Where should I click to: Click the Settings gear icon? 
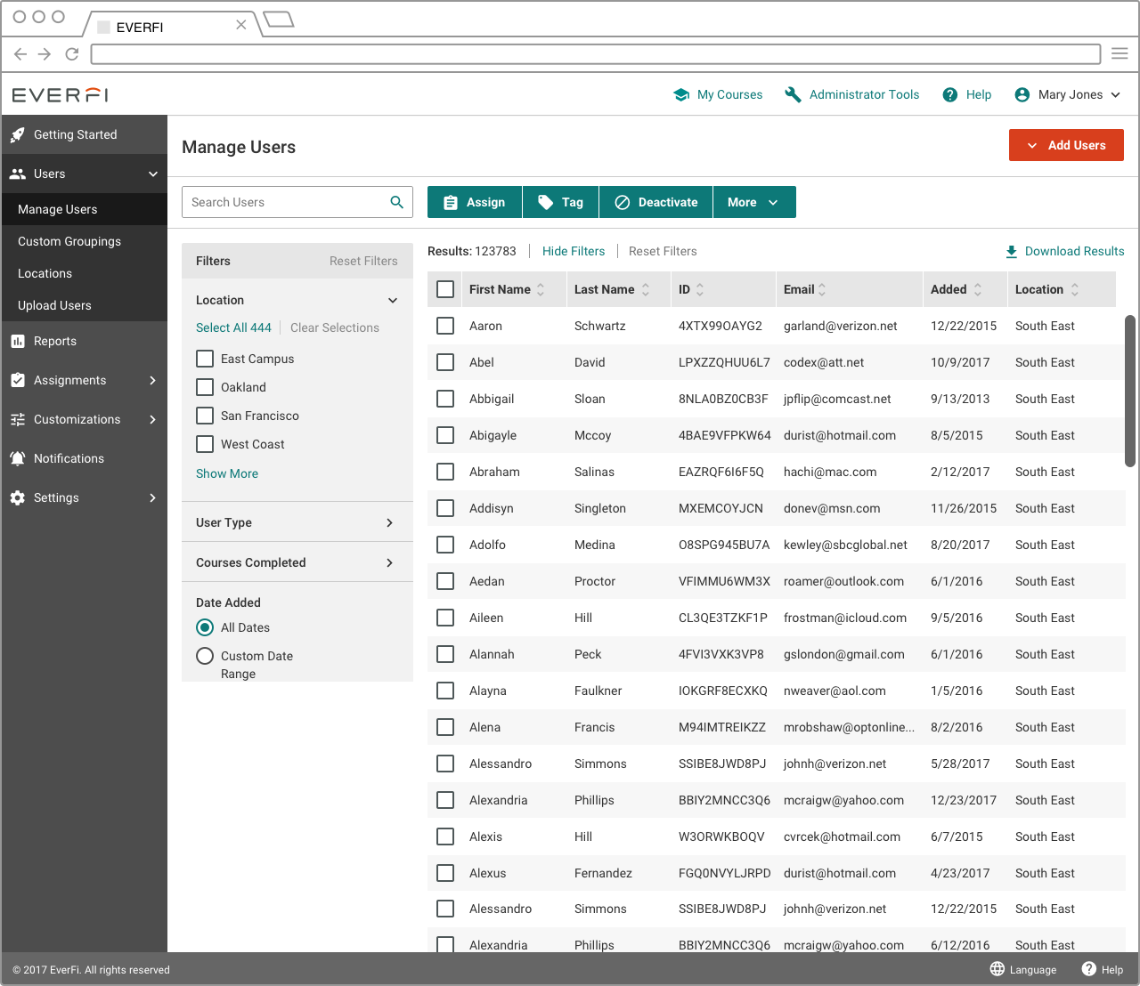(18, 498)
